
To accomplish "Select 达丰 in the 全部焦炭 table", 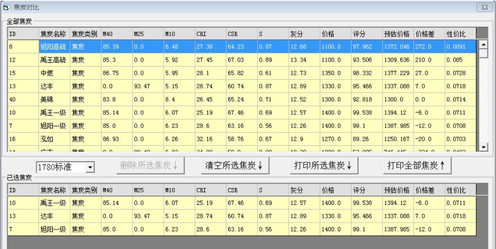I will (242, 87).
